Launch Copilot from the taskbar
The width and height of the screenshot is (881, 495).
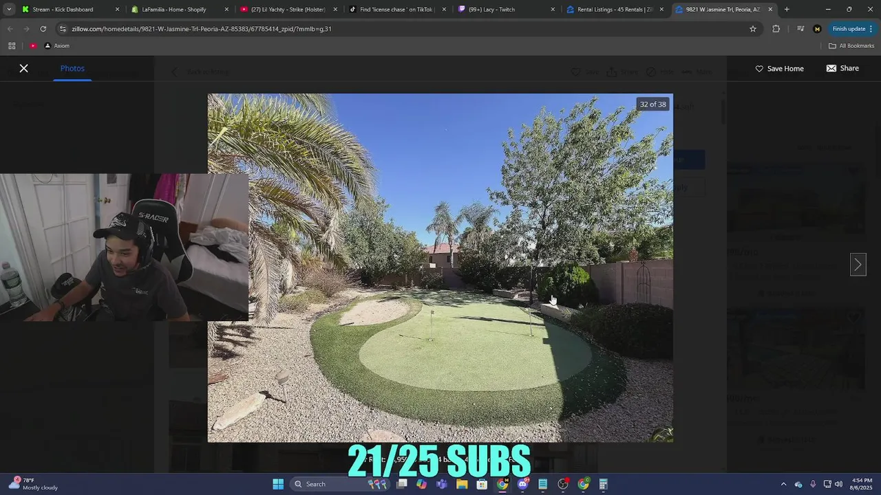422,484
